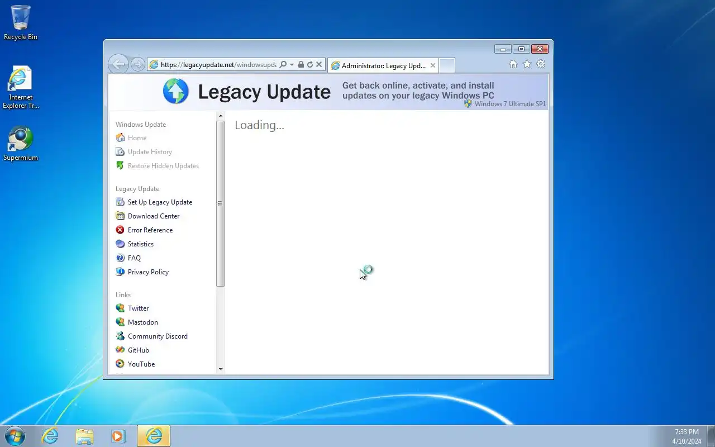Open the YouTube link text

141,364
